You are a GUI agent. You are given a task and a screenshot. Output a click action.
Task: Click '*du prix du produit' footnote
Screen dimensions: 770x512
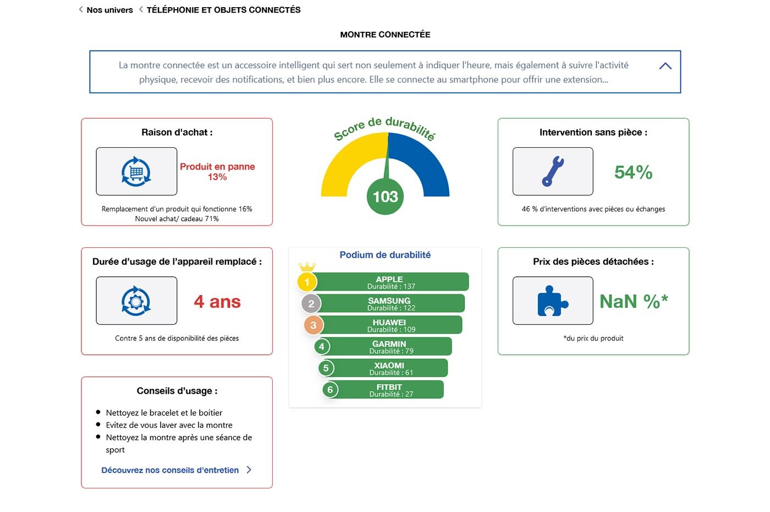tap(593, 338)
